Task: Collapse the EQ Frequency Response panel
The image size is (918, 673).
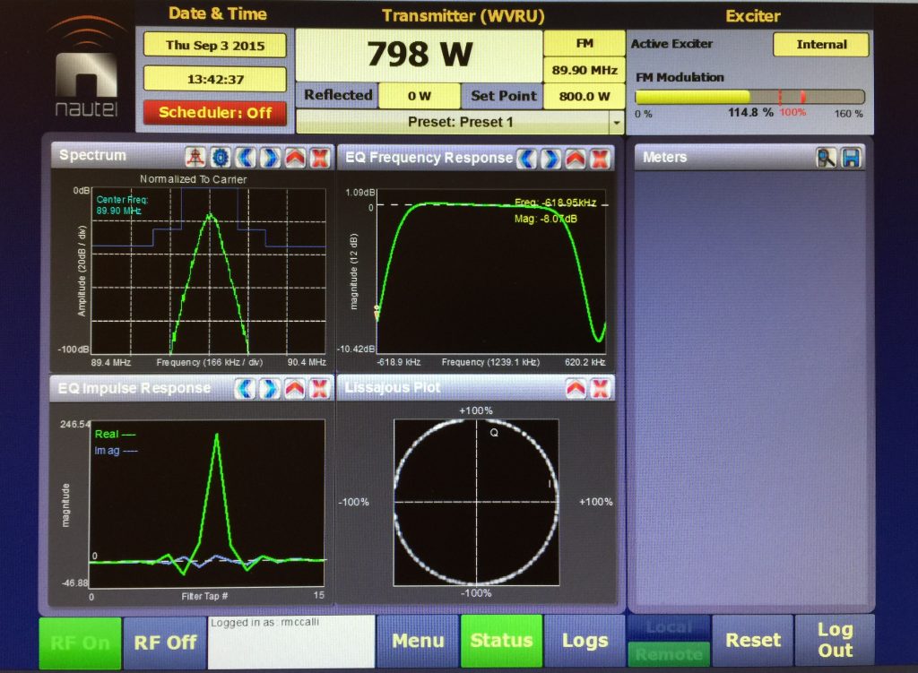Action: click(576, 158)
